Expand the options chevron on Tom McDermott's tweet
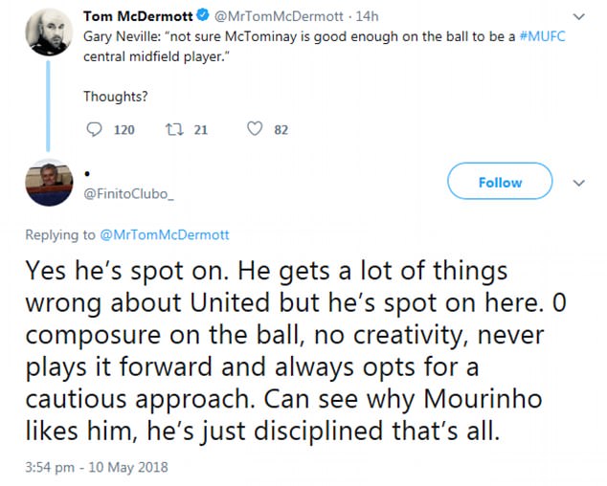 pyautogui.click(x=577, y=16)
